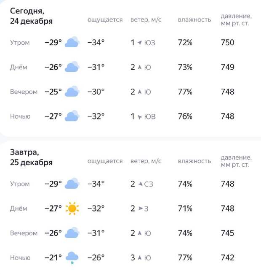Click tomorrow's 'давление, мм рт. ст.' header
The width and height of the screenshot is (261, 274).
tap(236, 161)
